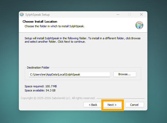Viewport: 167px width, 123px height.
Task: Click 'Choose the folder in which to install' subtitle
Action: pyautogui.click(x=55, y=26)
